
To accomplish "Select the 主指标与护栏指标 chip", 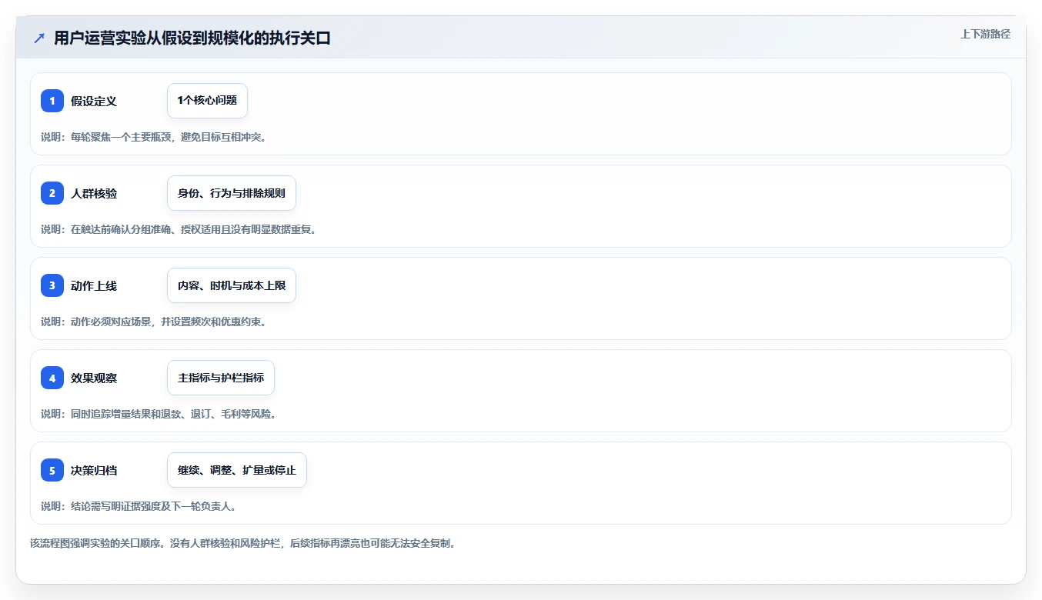I will (x=221, y=378).
